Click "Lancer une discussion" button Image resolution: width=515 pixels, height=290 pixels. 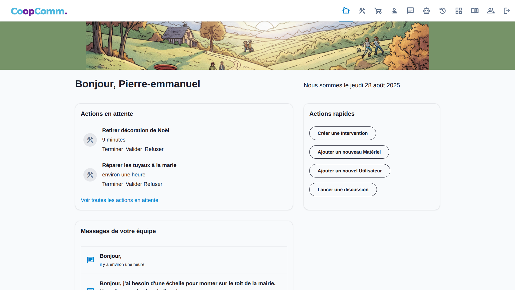pyautogui.click(x=343, y=190)
